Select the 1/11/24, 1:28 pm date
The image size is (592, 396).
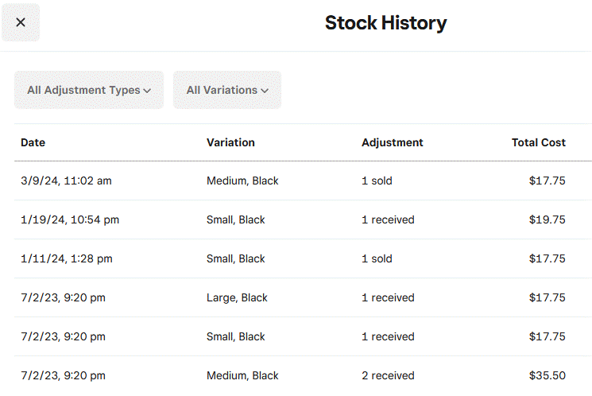click(67, 258)
